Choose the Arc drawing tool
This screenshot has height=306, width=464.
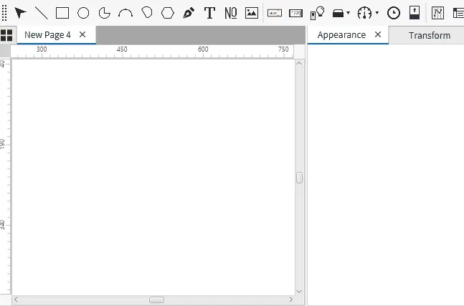(x=126, y=13)
